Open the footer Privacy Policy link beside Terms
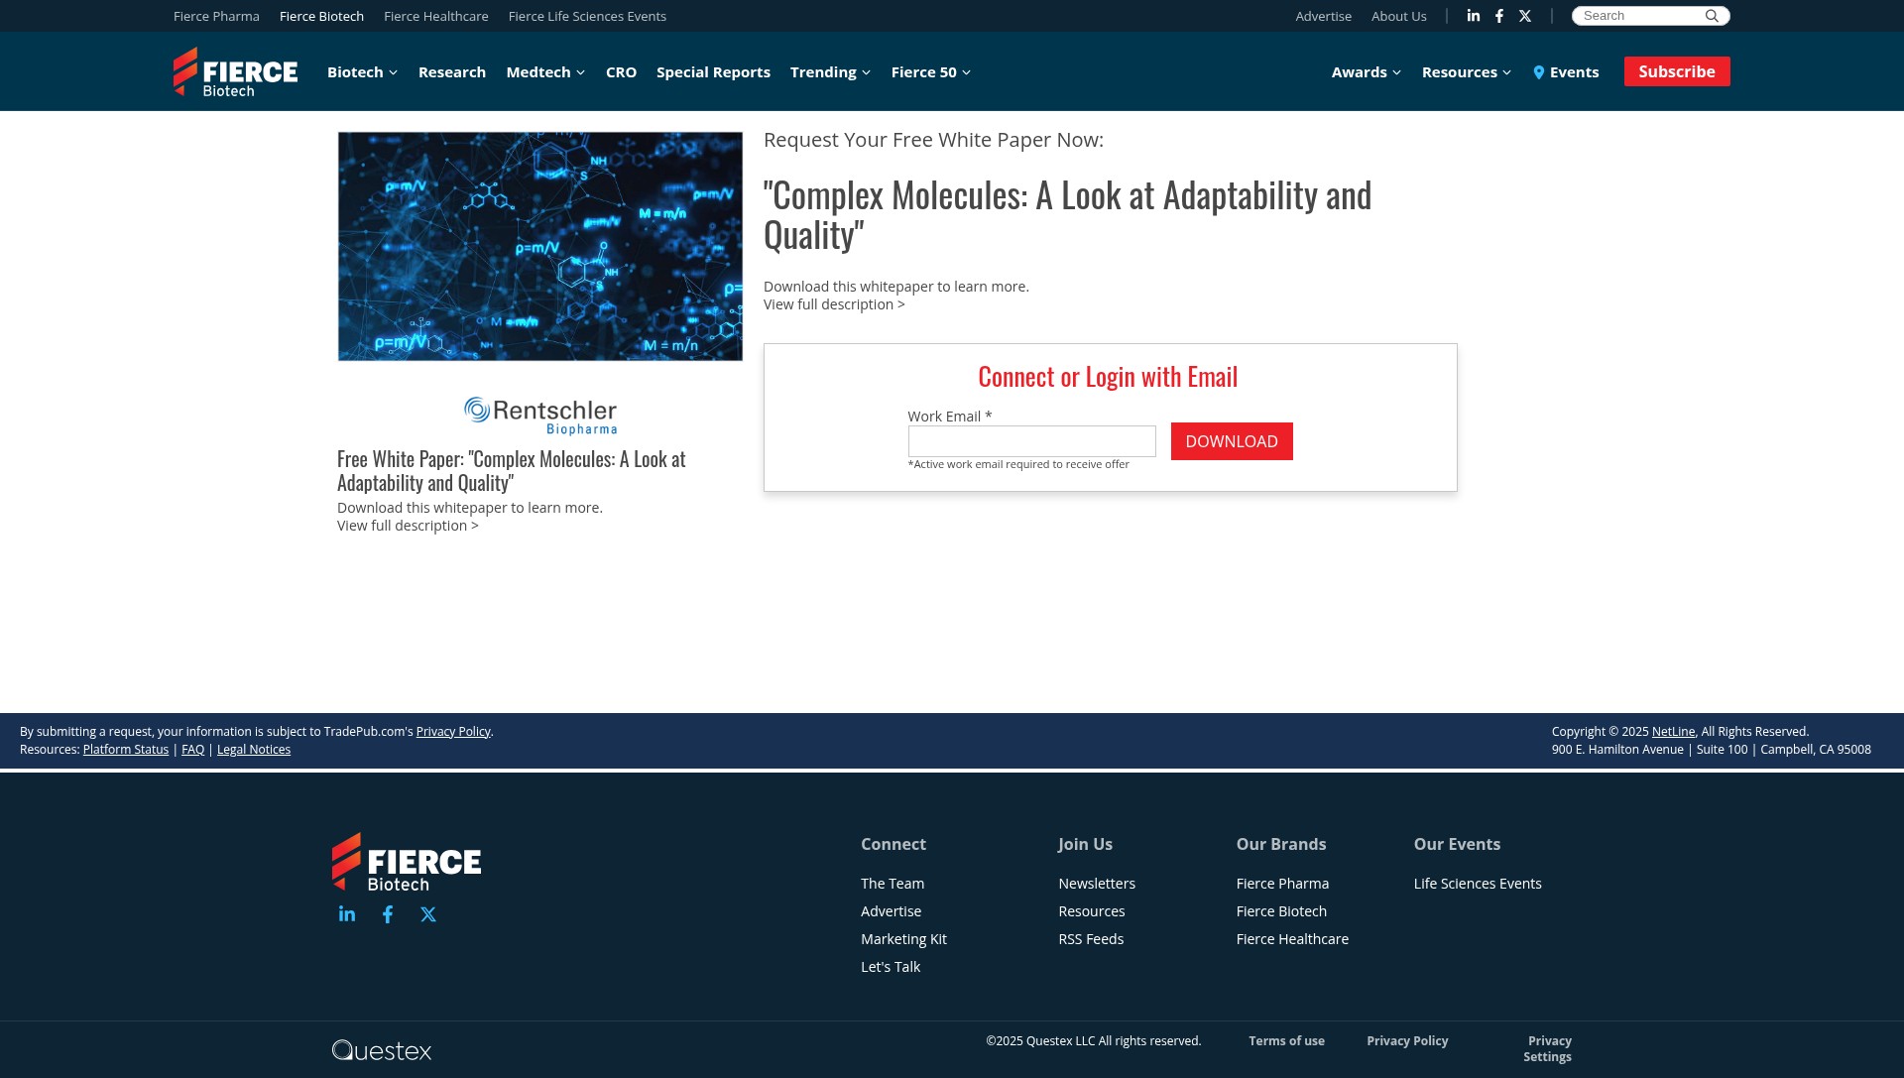 point(1407,1041)
